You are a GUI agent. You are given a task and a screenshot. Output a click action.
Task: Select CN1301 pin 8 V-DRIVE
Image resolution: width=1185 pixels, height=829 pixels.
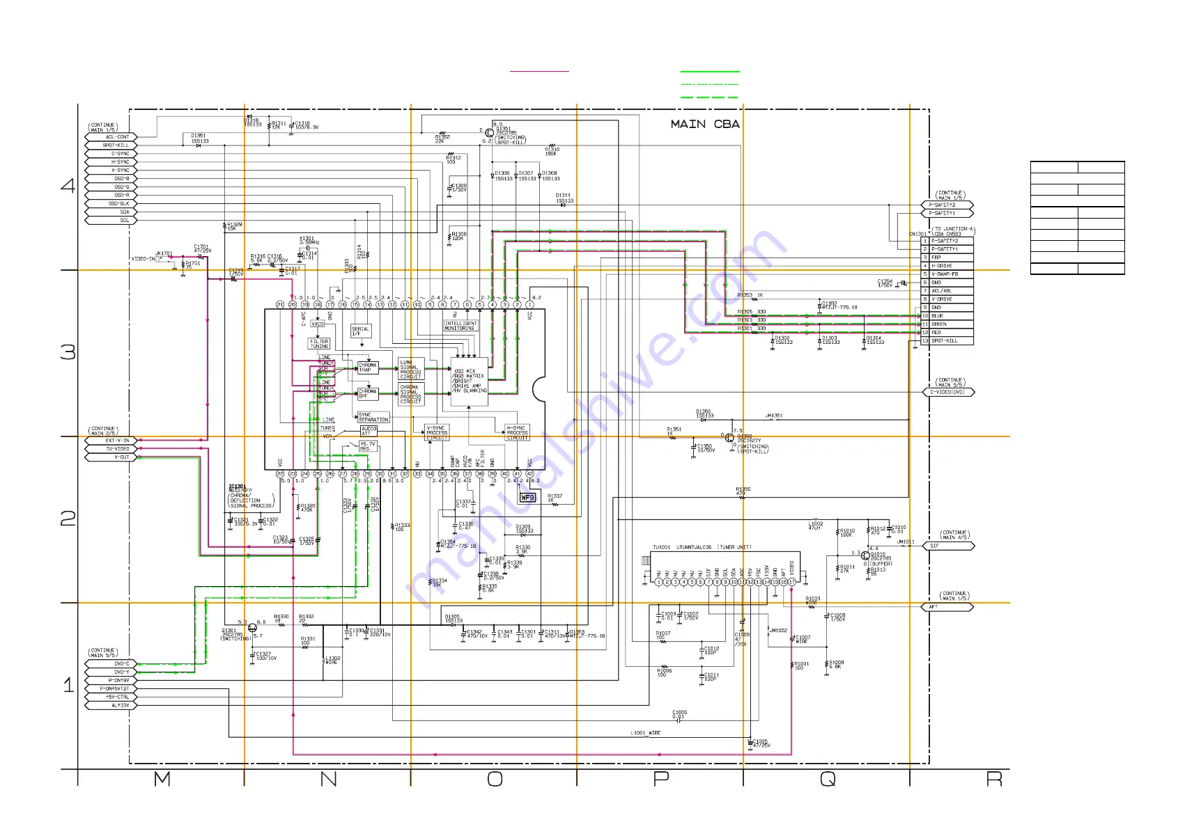click(947, 299)
